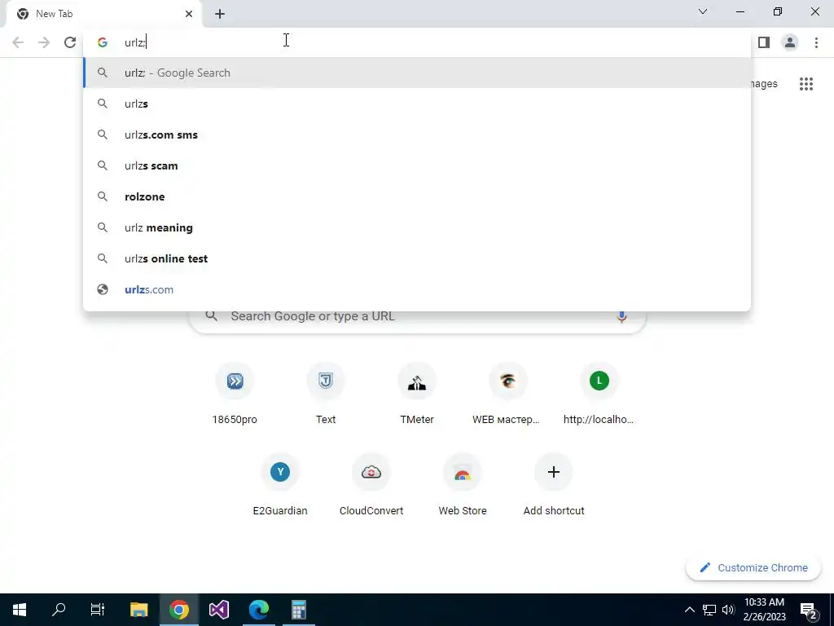
Task: Start voice search with microphone icon
Action: [x=621, y=316]
